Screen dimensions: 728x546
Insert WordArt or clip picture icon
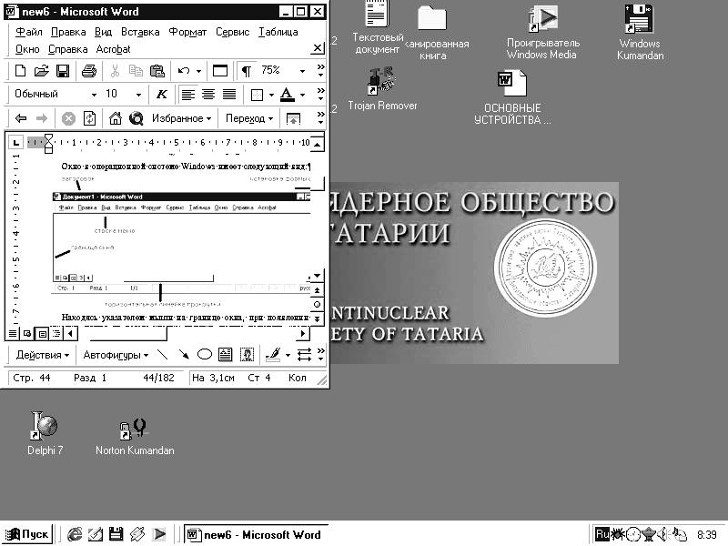pyautogui.click(x=247, y=355)
